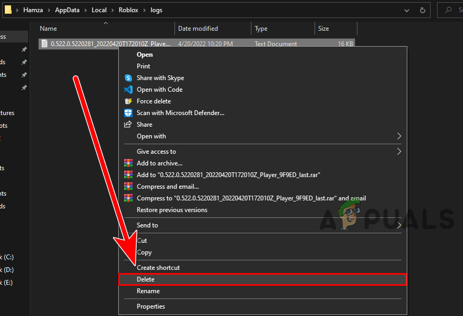
Task: Click the VS Code icon in context menu
Action: (128, 90)
